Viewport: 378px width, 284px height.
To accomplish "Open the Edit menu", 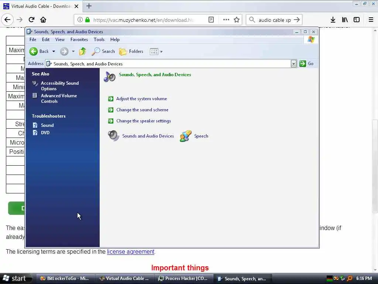I will 46,39.
